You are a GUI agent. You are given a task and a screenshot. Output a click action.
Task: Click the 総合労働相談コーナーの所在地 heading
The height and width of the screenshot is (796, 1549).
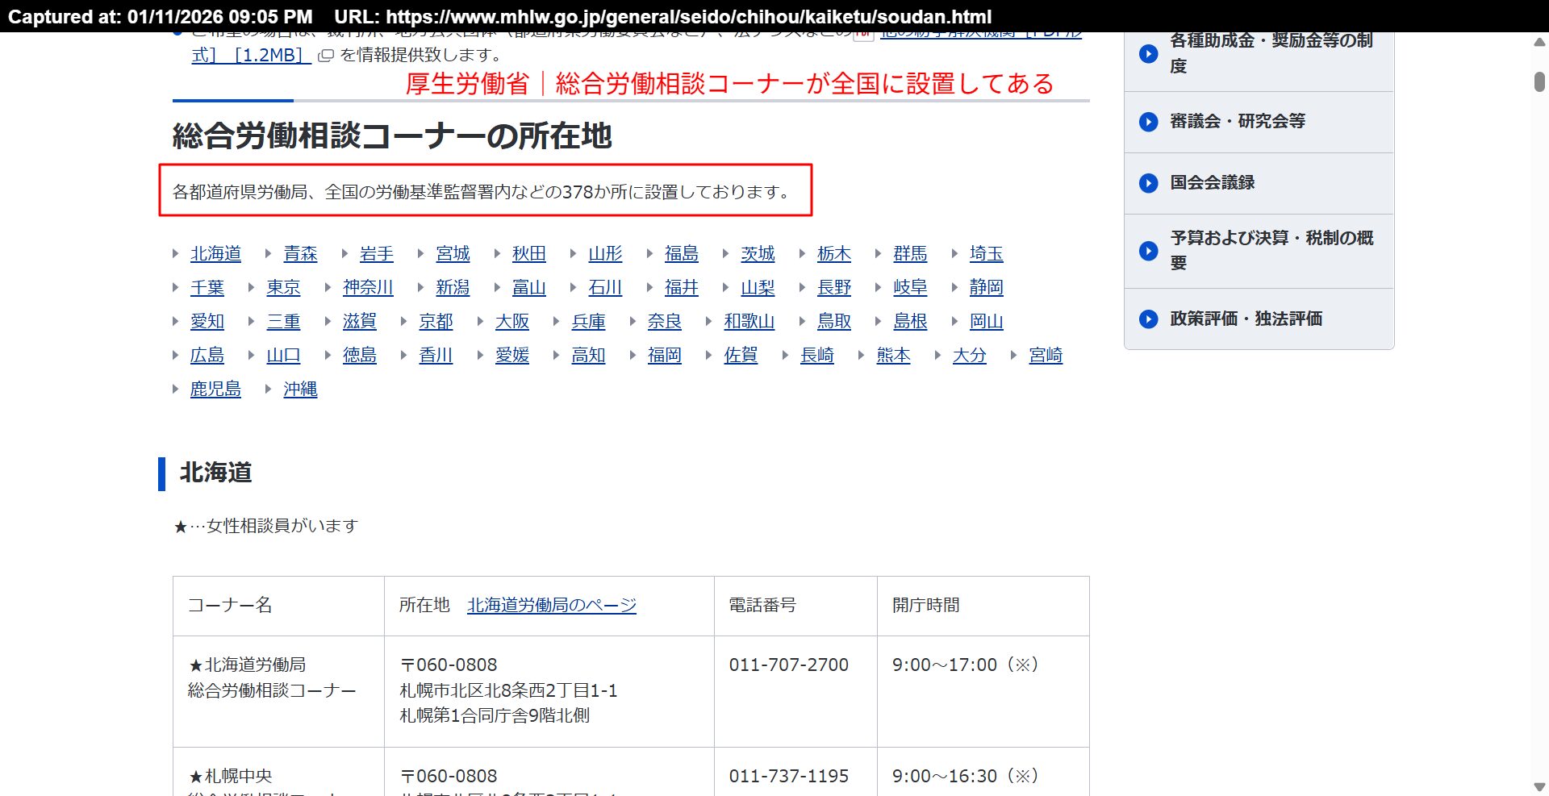tap(392, 136)
